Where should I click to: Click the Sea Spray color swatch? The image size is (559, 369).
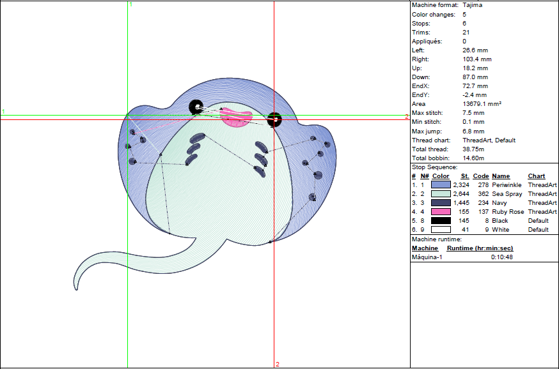pos(441,193)
